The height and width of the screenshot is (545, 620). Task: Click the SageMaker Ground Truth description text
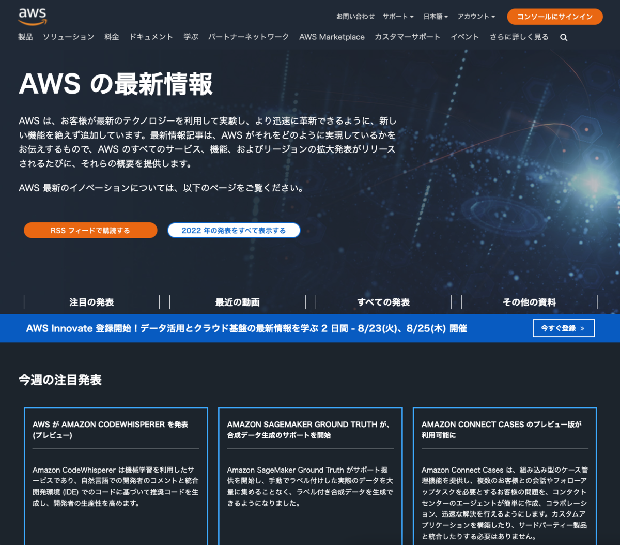pos(311,487)
